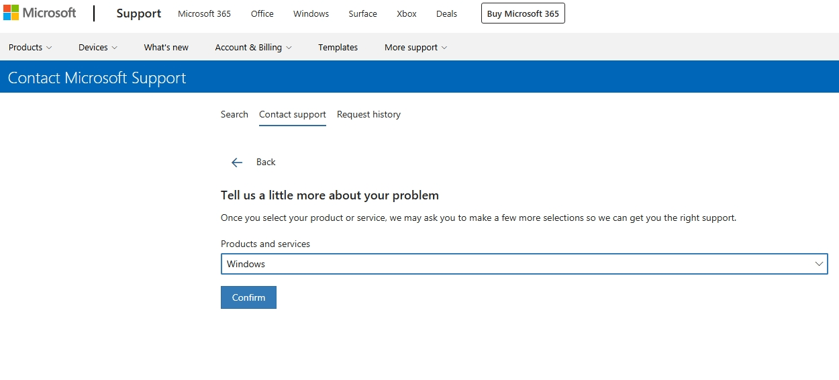The height and width of the screenshot is (380, 839).
Task: Click the dropdown chevron beside Windows
Action: [x=819, y=264]
